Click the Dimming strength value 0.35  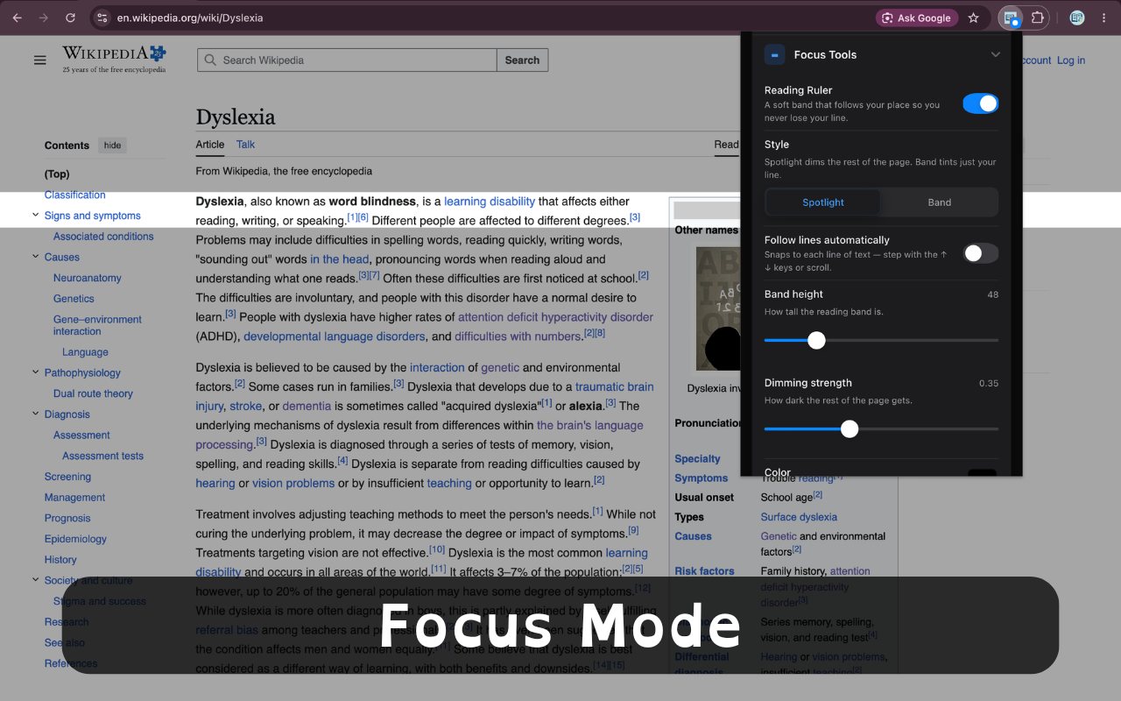(x=989, y=383)
